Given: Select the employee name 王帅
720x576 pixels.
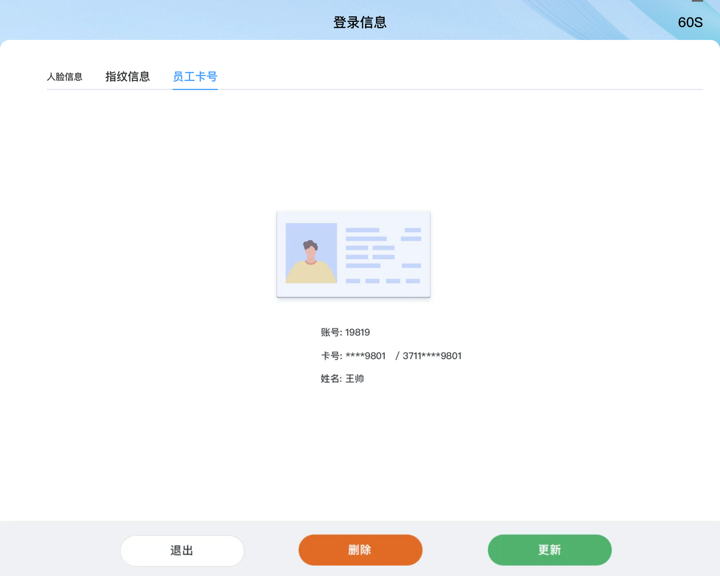Looking at the screenshot, I should pos(354,379).
